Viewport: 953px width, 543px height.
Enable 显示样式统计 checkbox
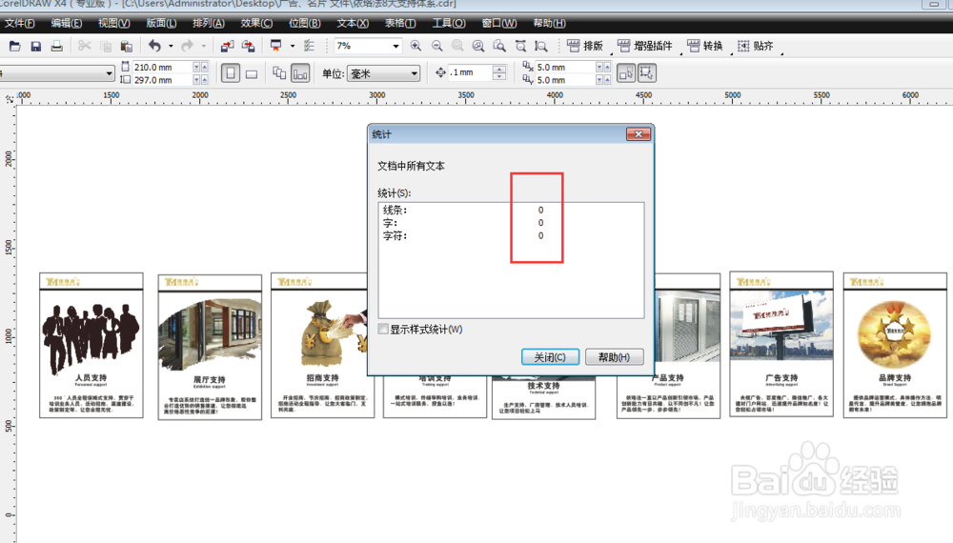tap(383, 330)
